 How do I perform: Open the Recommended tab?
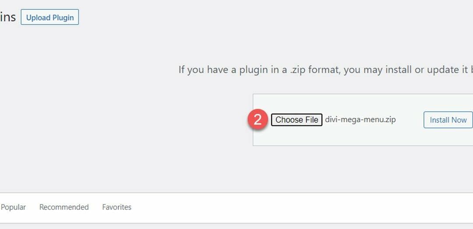tap(64, 207)
